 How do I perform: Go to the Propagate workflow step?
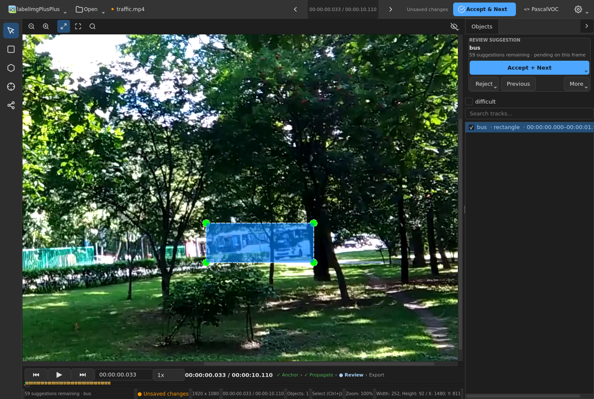pos(319,375)
